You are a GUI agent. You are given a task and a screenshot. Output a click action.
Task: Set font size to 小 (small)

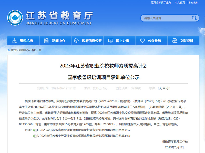168,88
